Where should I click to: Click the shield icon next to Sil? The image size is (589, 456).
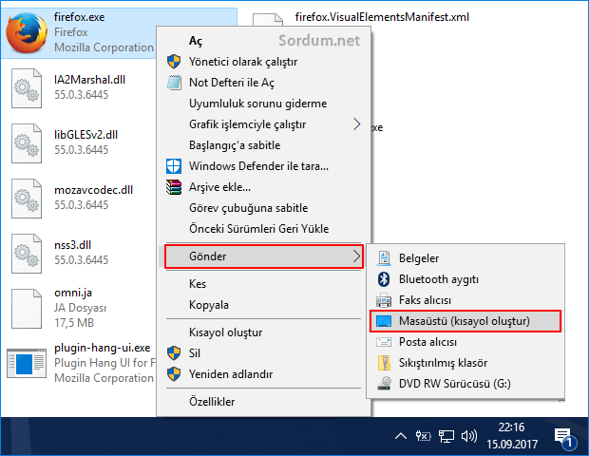(x=174, y=353)
